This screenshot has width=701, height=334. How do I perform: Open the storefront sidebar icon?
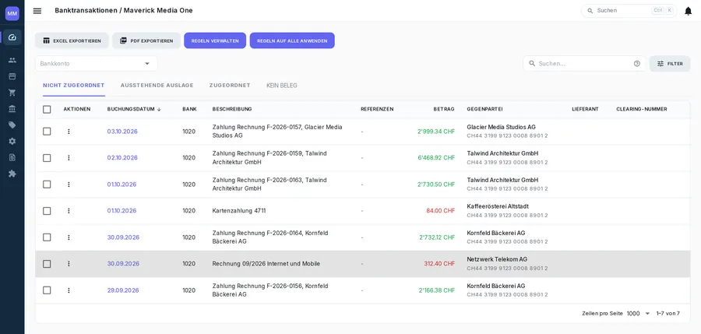click(x=12, y=76)
